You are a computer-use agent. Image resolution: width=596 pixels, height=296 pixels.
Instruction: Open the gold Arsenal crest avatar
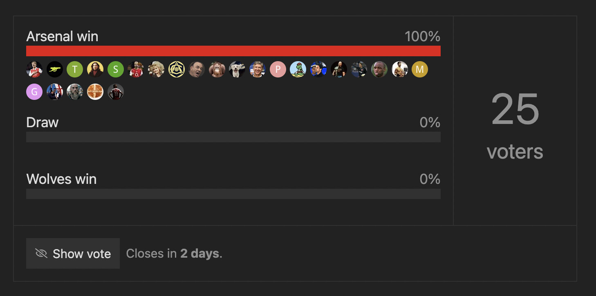pyautogui.click(x=177, y=69)
